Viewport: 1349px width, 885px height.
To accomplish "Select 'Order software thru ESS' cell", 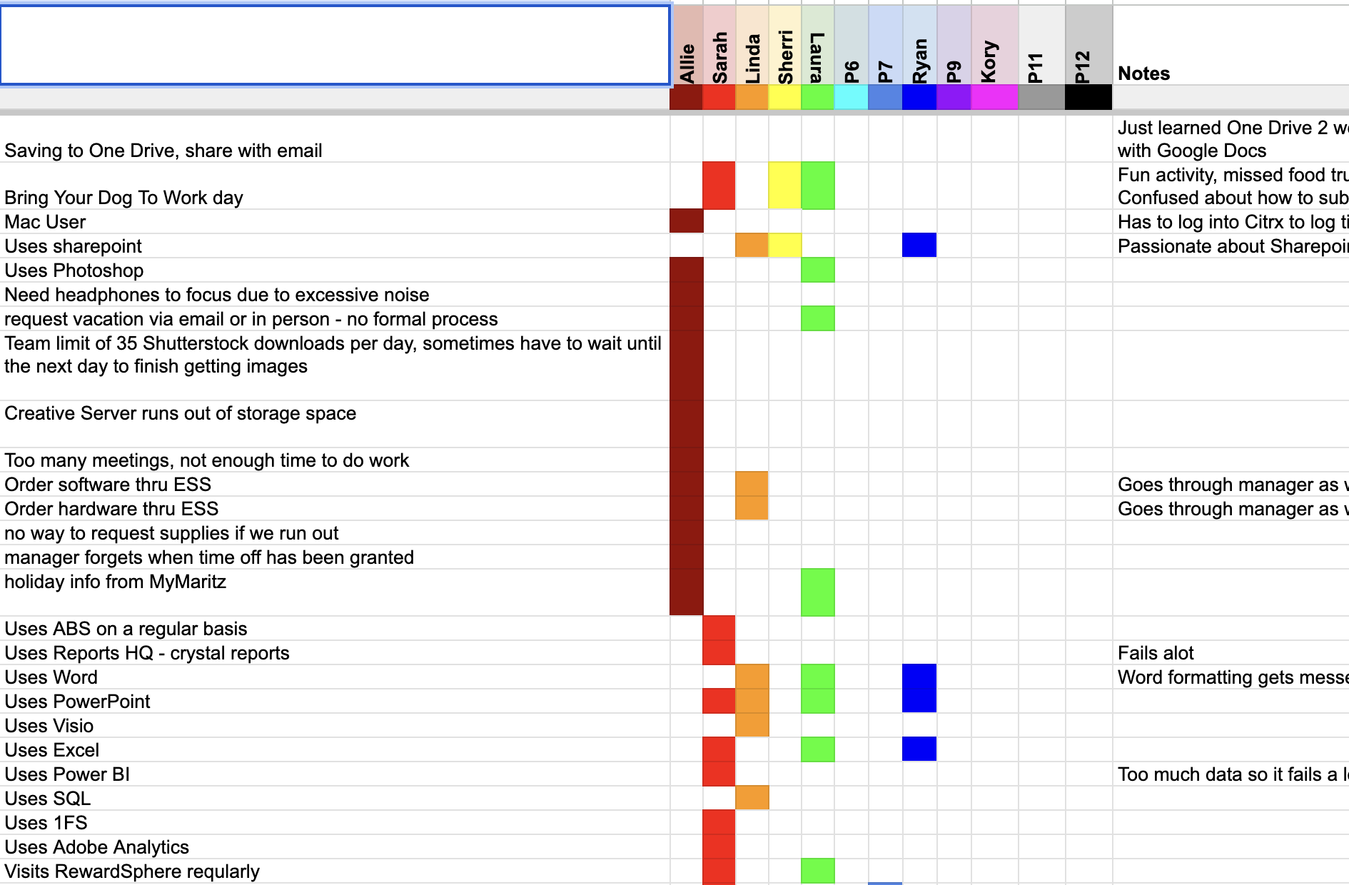I will click(x=335, y=485).
